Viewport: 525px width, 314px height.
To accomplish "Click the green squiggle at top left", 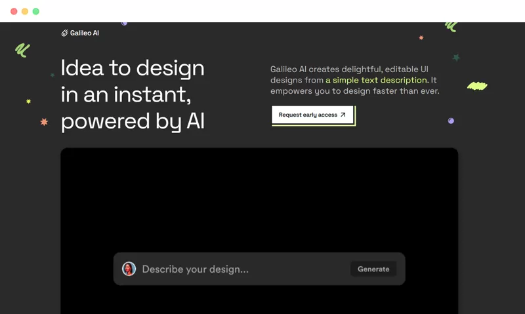I will tap(22, 50).
